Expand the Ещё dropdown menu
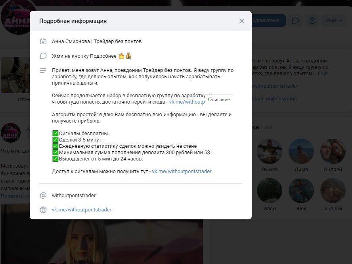This screenshot has width=352, height=264. point(333,20)
